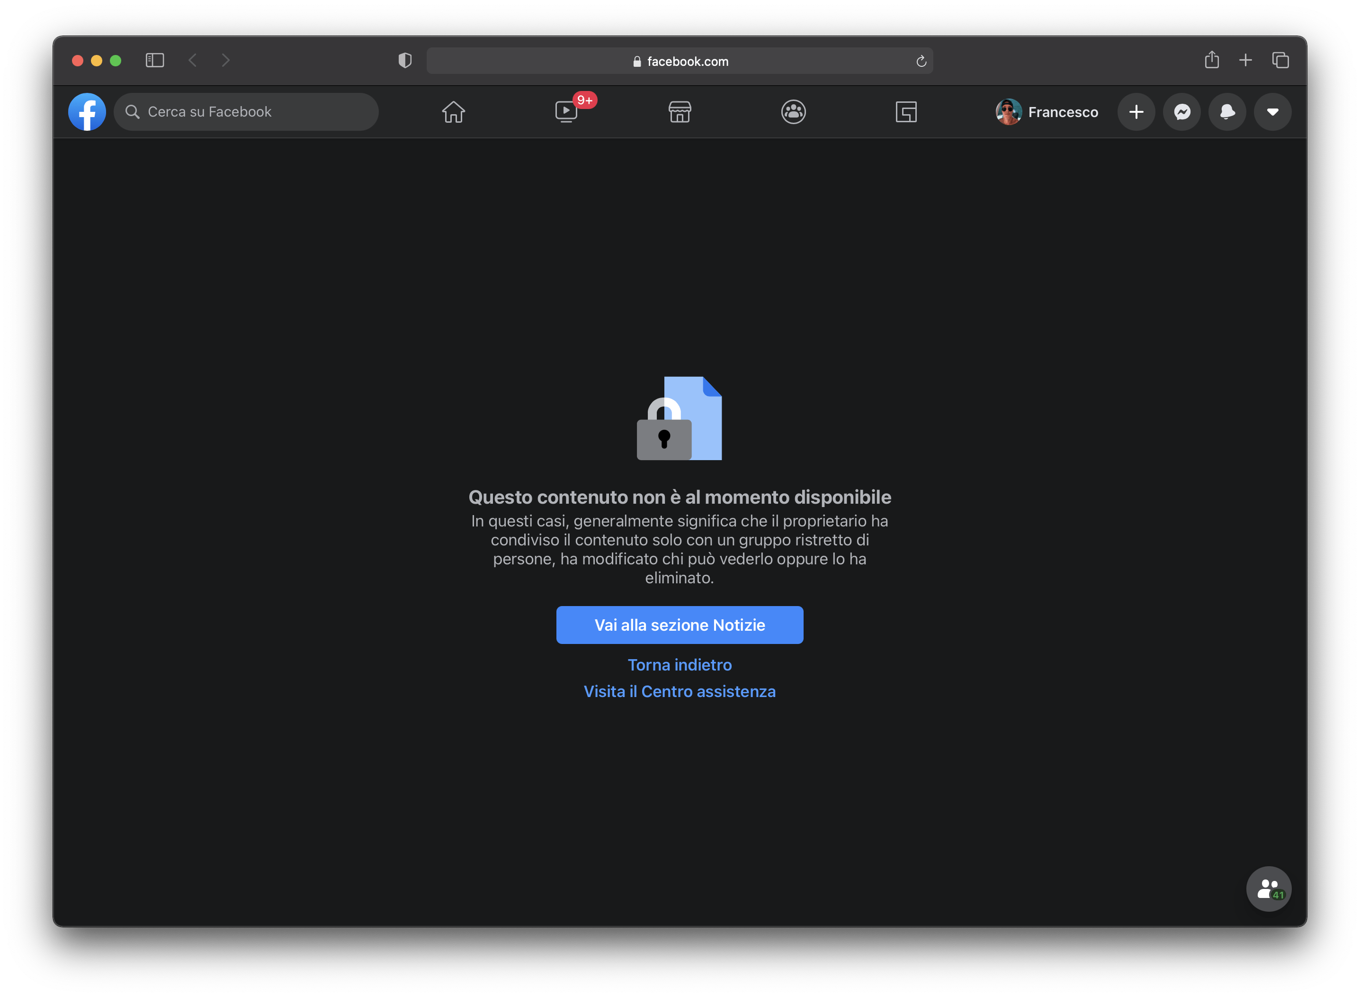Click the Francesco profile picture
The image size is (1360, 997).
[x=1008, y=112]
